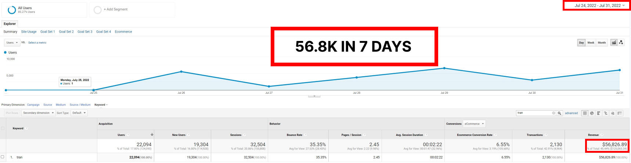Set primary dimension to Source
Image resolution: width=631 pixels, height=163 pixels.
48,105
